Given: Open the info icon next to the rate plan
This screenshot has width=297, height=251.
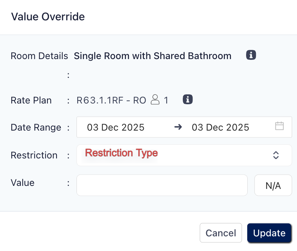Looking at the screenshot, I should tap(188, 100).
